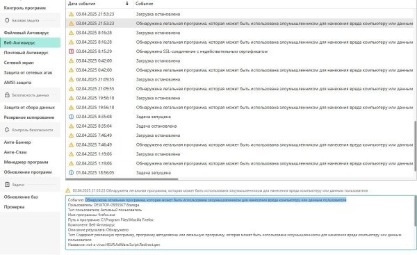Click warning icon of 0:42:00 'Обнаружена легальная' row
The height and width of the screenshot is (255, 417).
[72, 70]
